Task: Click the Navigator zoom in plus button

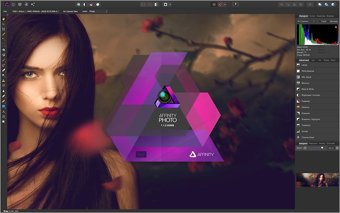Action: pyautogui.click(x=337, y=148)
